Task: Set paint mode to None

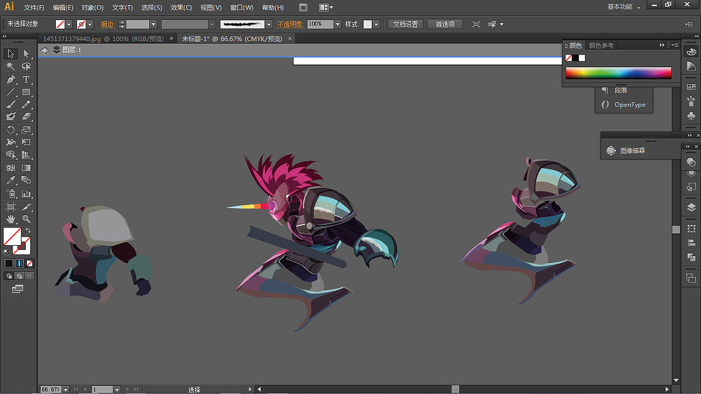Action: (x=30, y=263)
